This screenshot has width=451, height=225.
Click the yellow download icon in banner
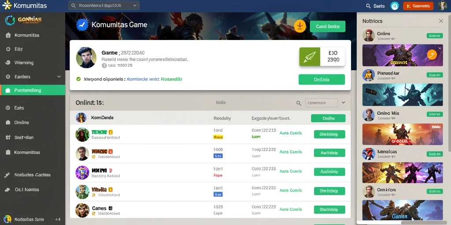[299, 26]
